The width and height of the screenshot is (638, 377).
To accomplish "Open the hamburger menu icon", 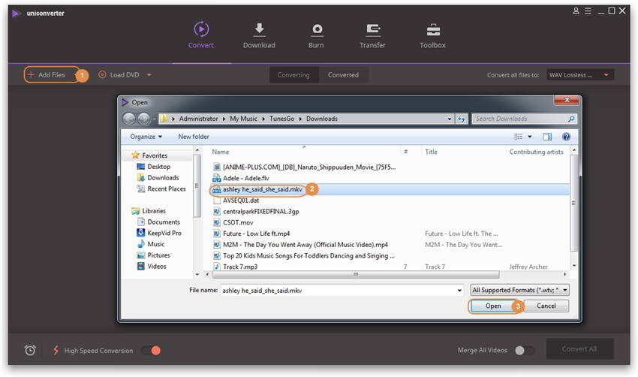I will pyautogui.click(x=588, y=11).
